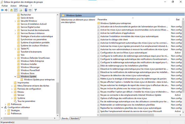Viewport: 185px width, 124px height.
Task: Click the policy icon for Fréquence de détection des mises à jour
Action: [x=98, y=75]
